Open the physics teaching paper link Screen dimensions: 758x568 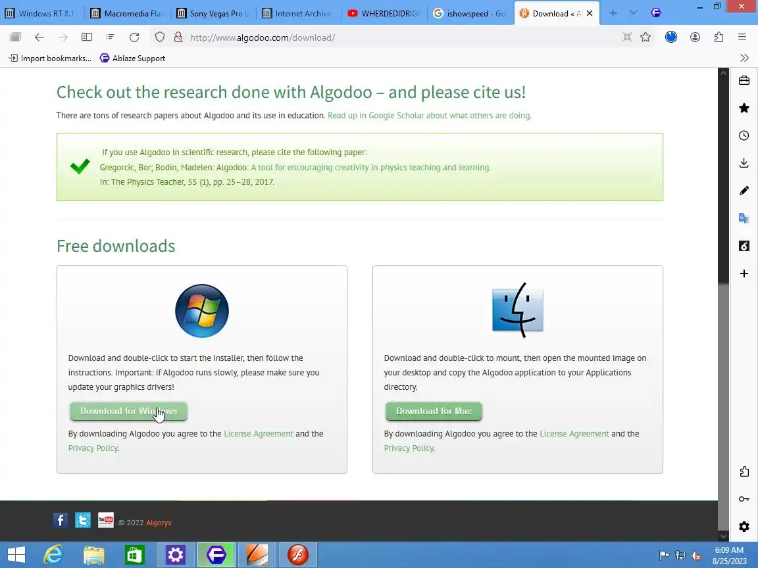click(x=371, y=168)
